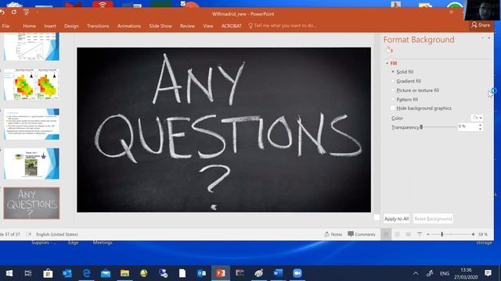Open the Review ribbon tab
The height and width of the screenshot is (281, 501).
tap(187, 26)
